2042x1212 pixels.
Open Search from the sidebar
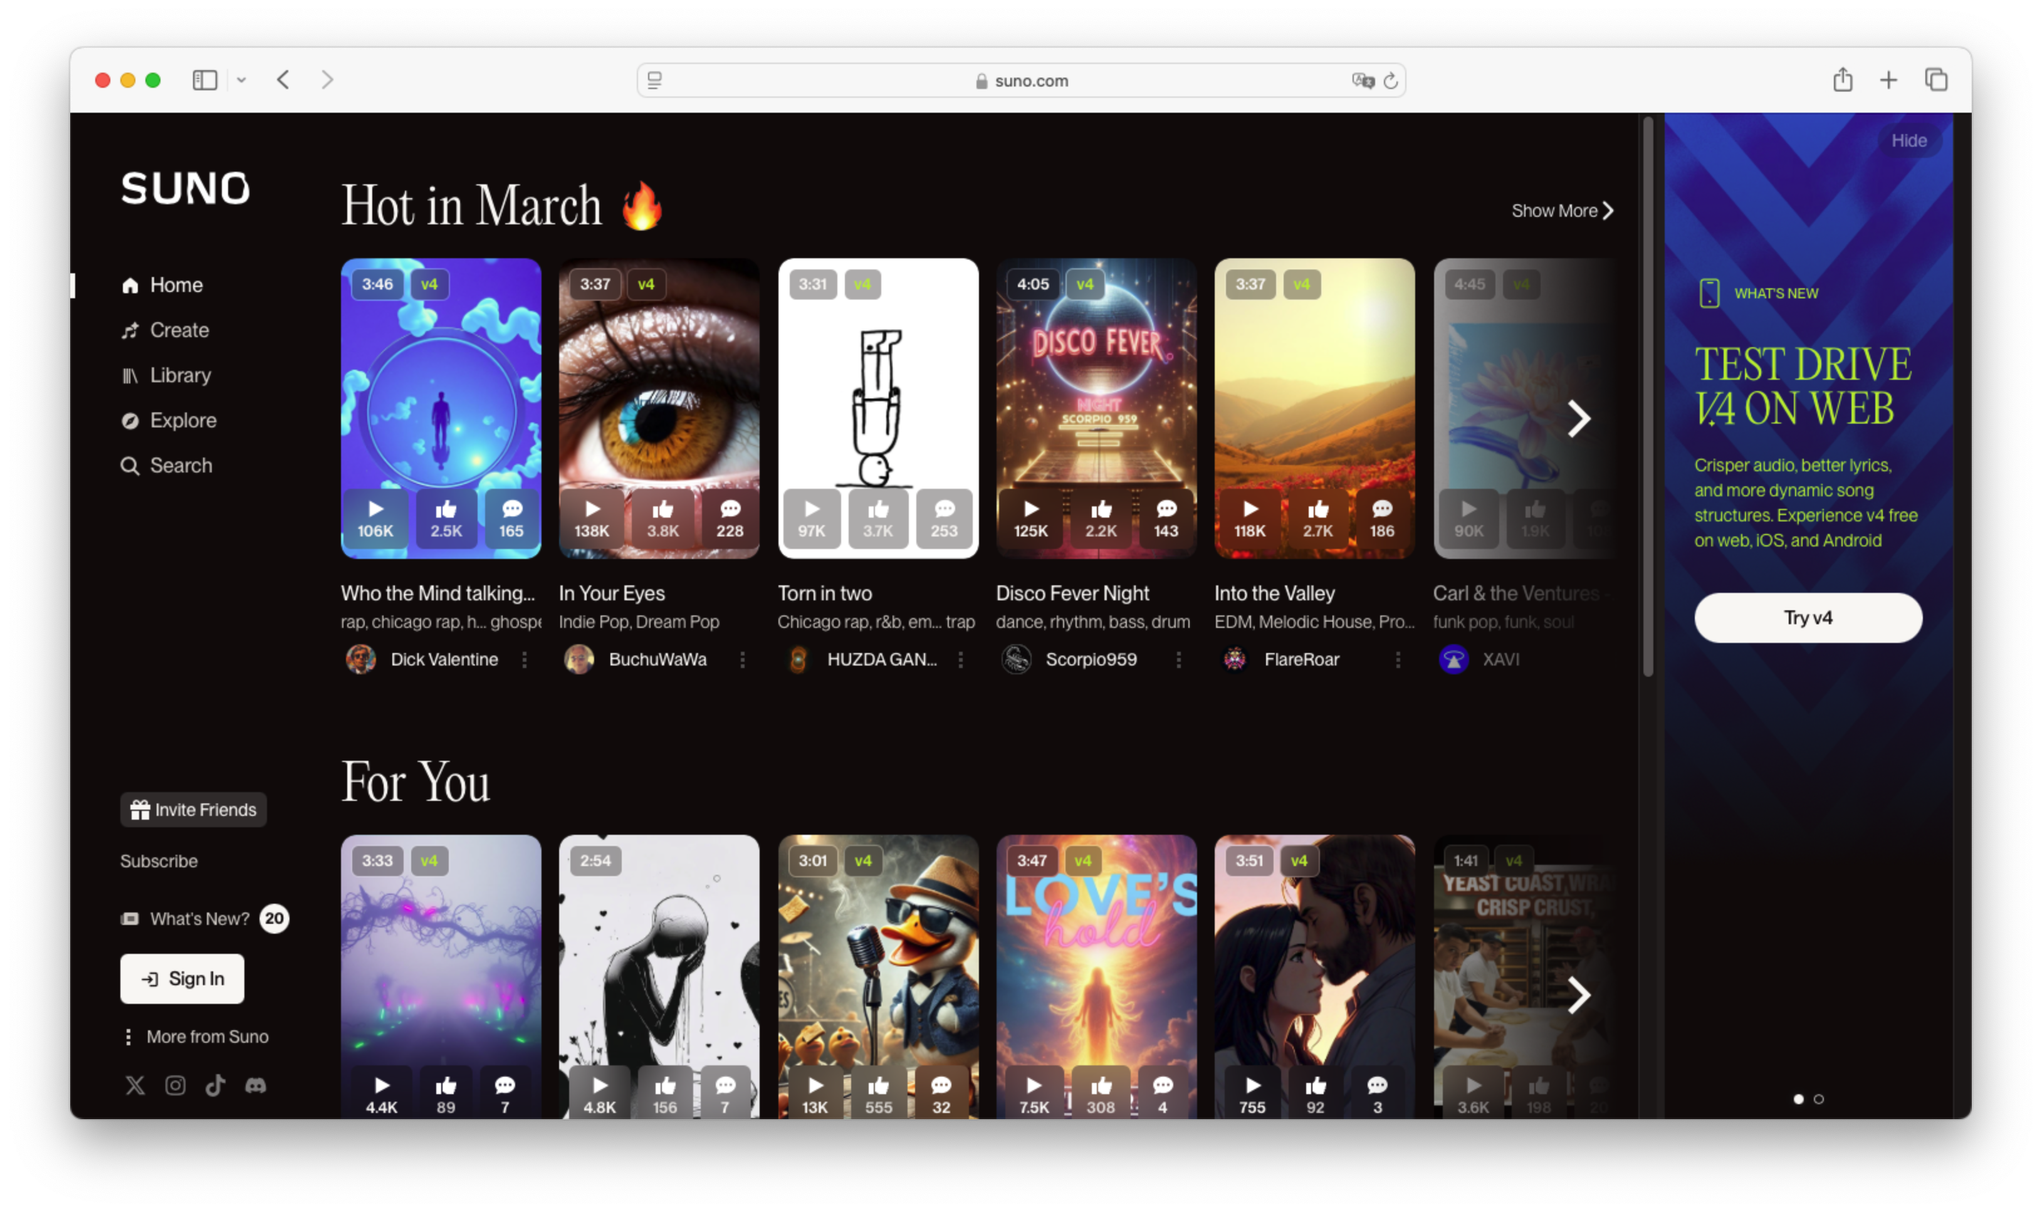coord(167,466)
